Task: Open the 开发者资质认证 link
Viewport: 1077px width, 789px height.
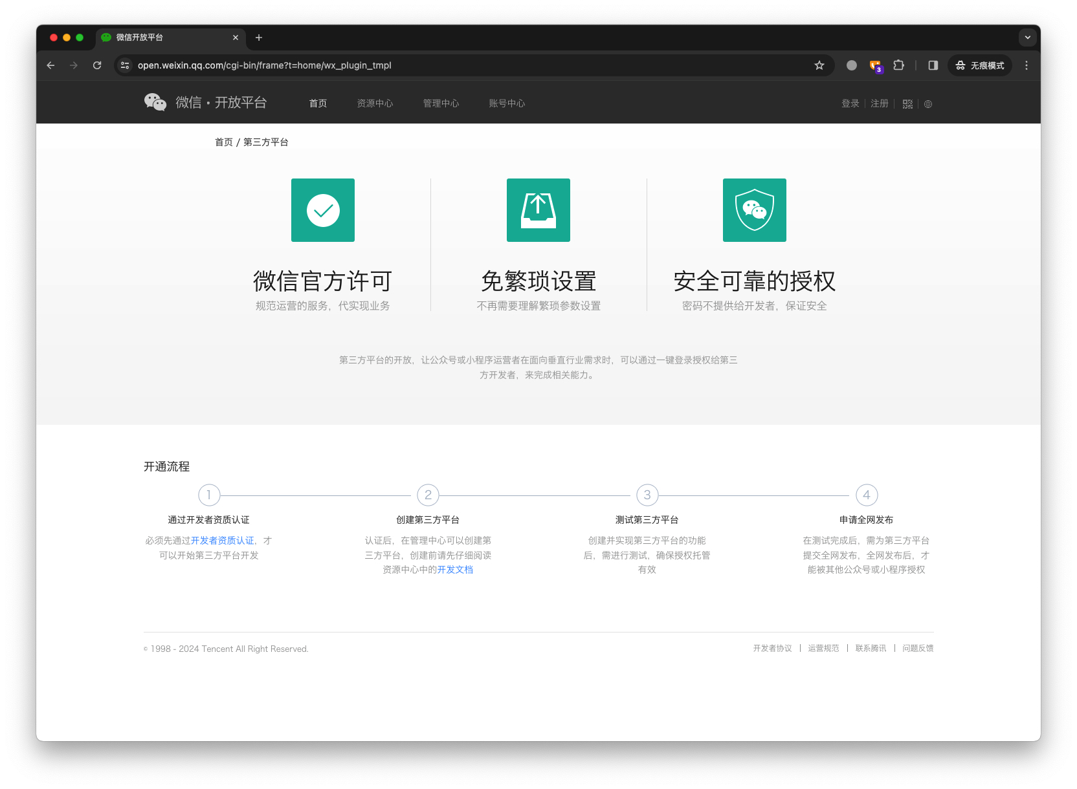Action: point(223,541)
